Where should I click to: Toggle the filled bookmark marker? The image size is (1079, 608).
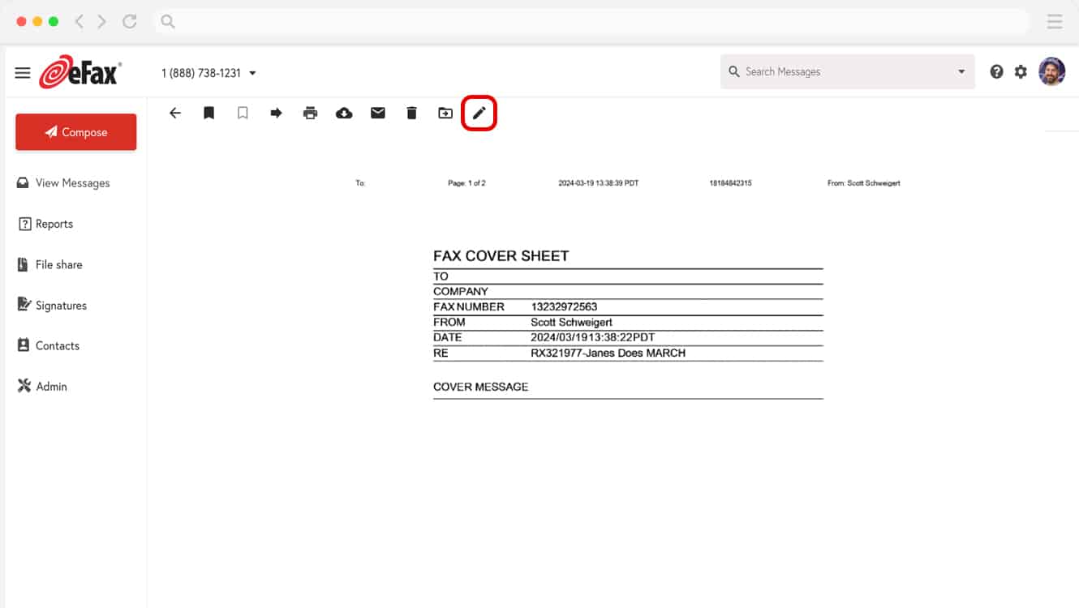tap(208, 113)
